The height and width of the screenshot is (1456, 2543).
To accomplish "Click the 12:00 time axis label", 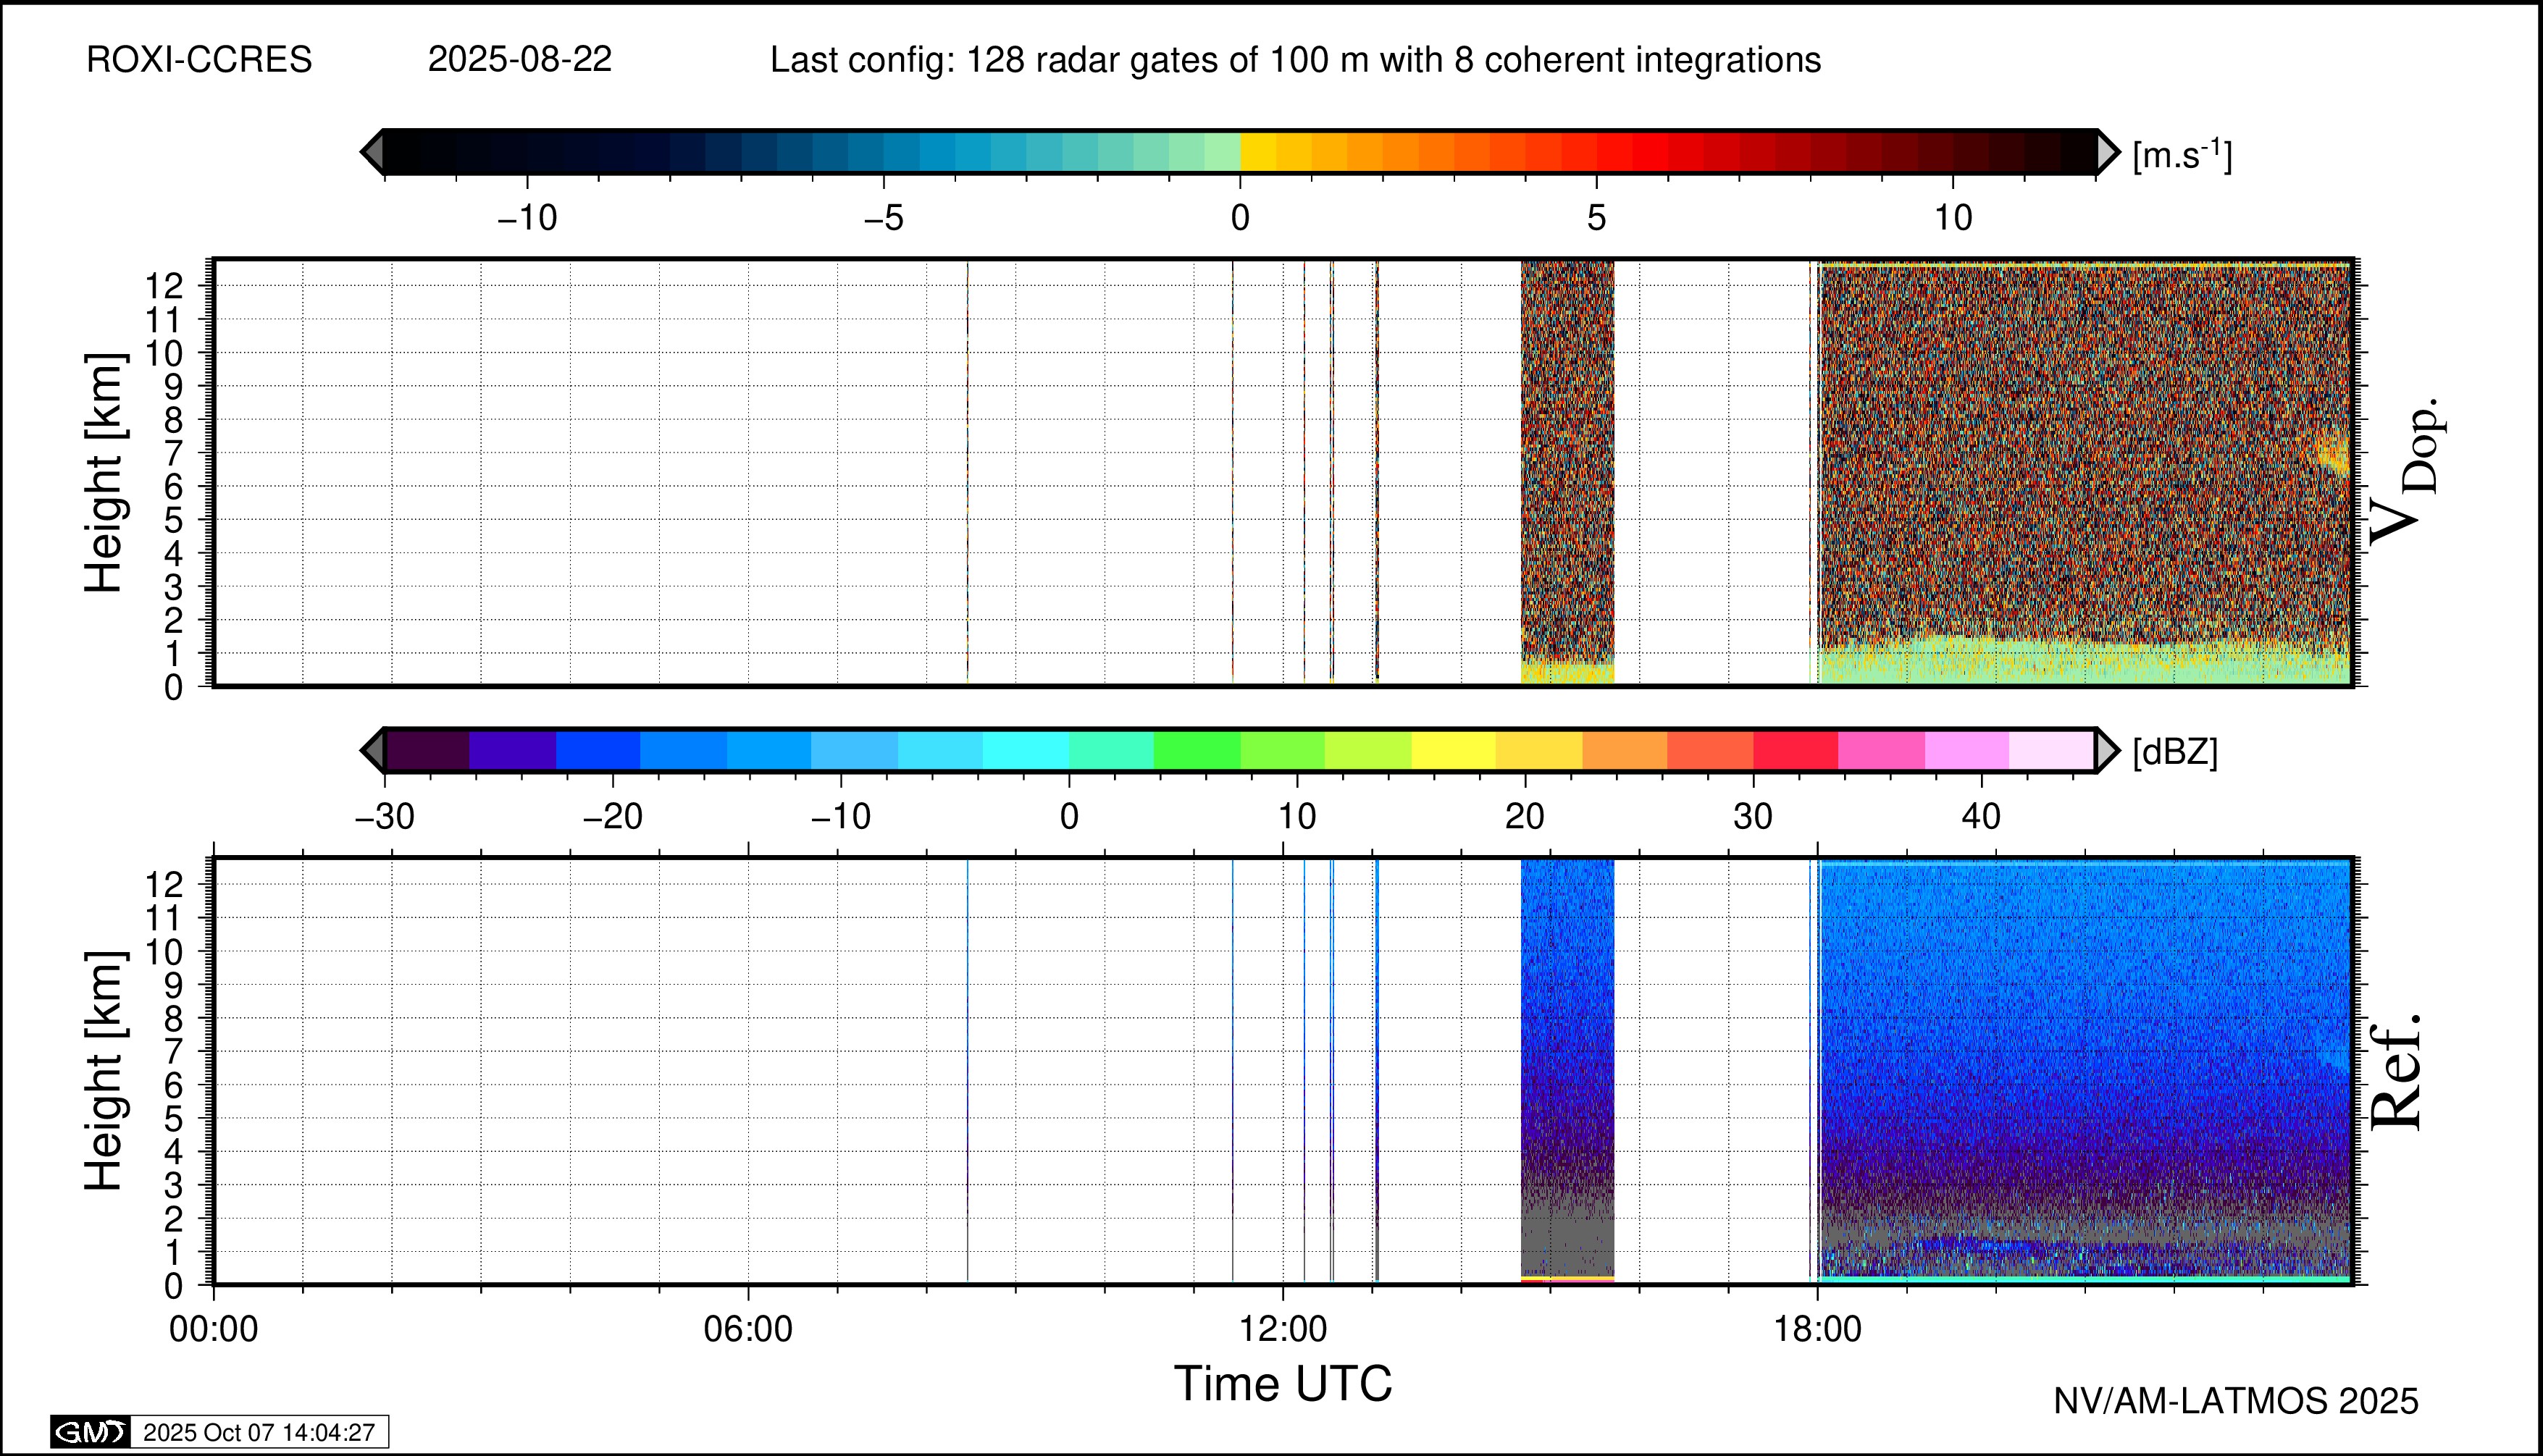I will tap(1283, 1330).
